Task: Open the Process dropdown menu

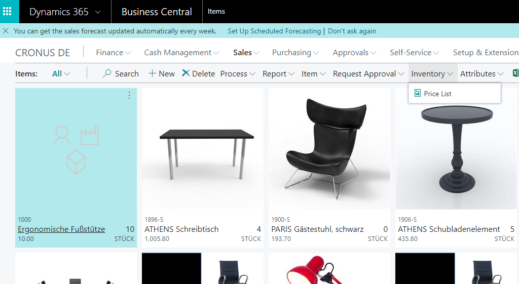Action: click(237, 74)
